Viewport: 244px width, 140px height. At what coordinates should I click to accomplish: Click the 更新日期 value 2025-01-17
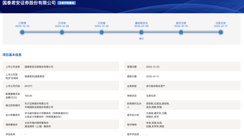[152, 76]
